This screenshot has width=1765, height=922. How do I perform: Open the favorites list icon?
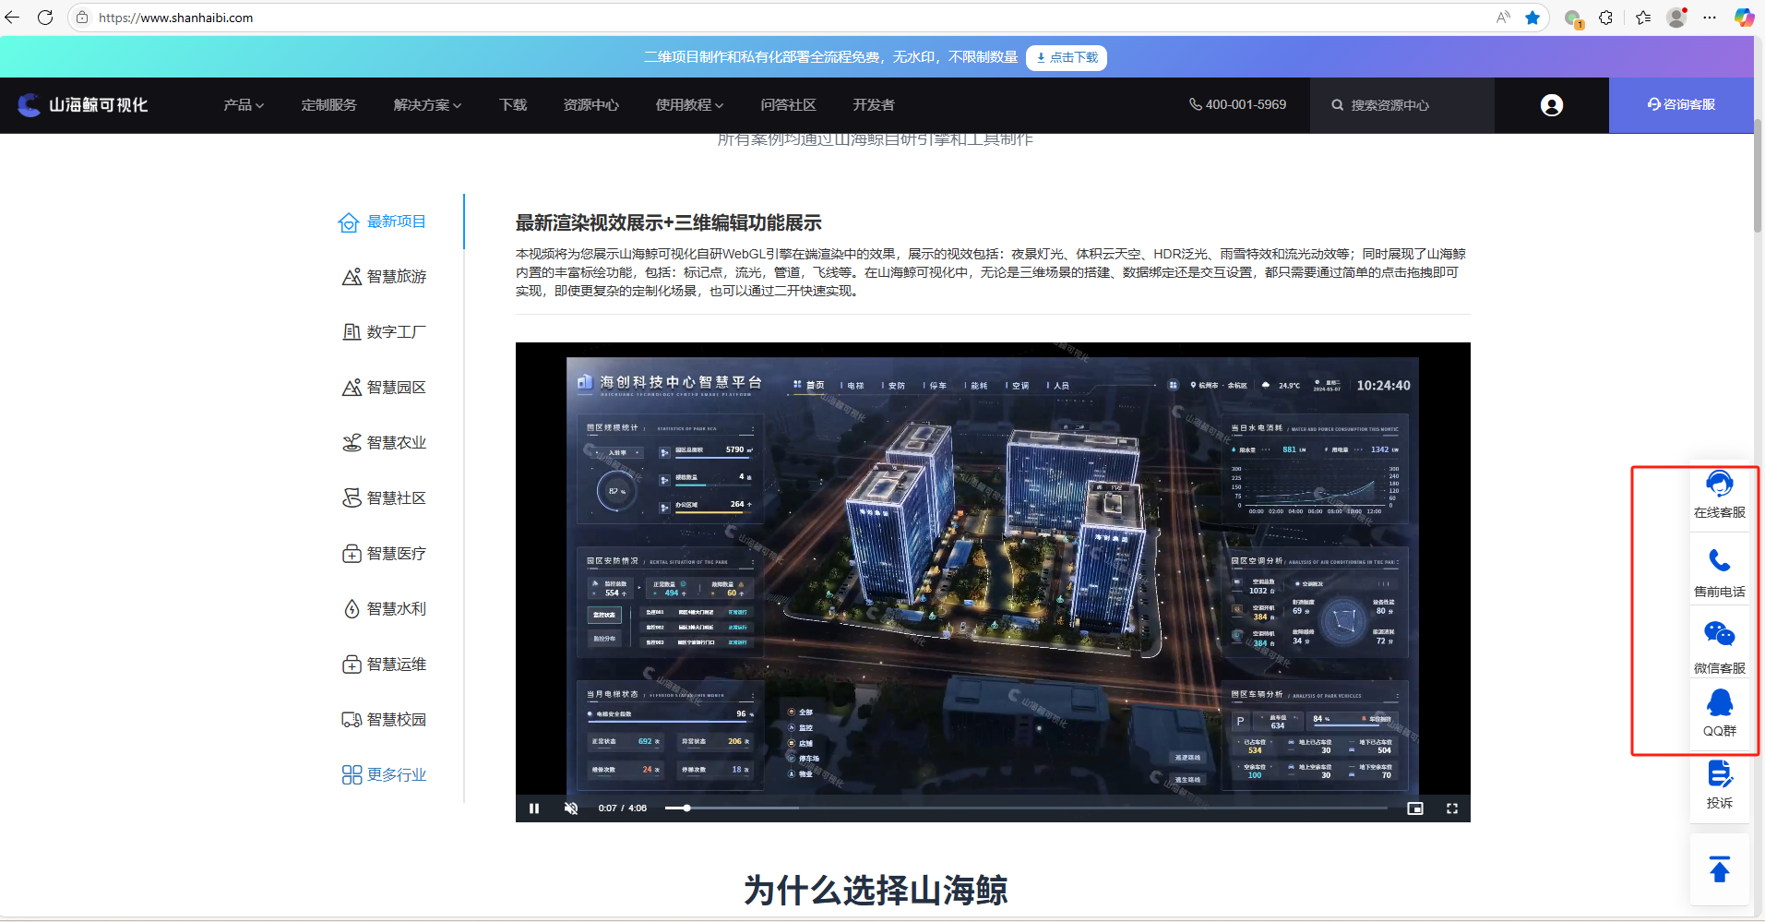[1643, 18]
